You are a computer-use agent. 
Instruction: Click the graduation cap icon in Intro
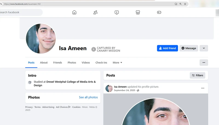pos(30,83)
